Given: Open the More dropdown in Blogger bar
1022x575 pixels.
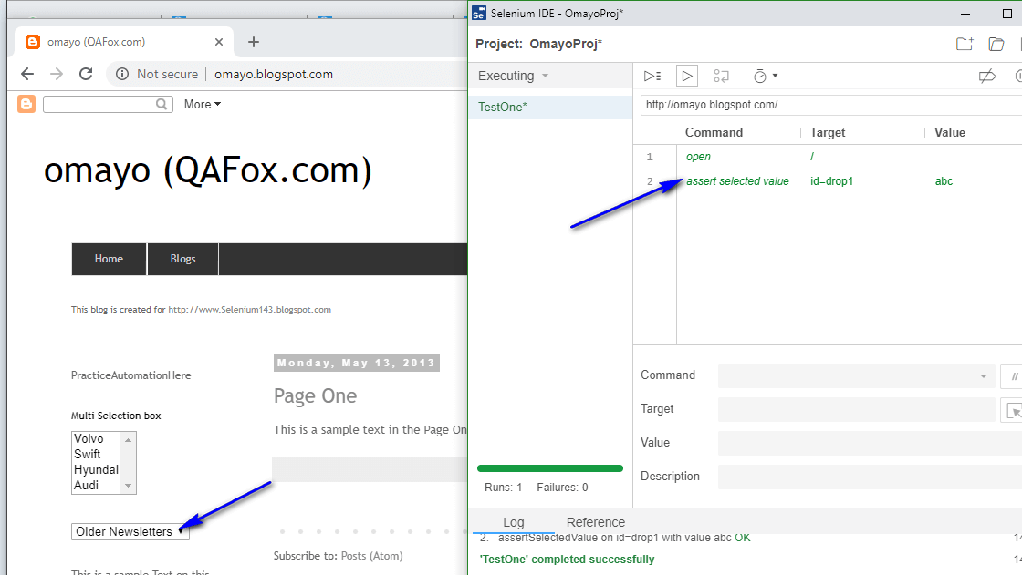Looking at the screenshot, I should 202,104.
